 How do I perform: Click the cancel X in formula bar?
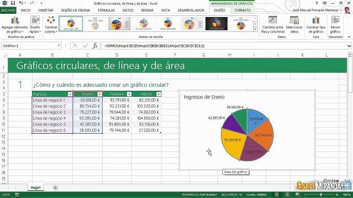pyautogui.click(x=75, y=46)
